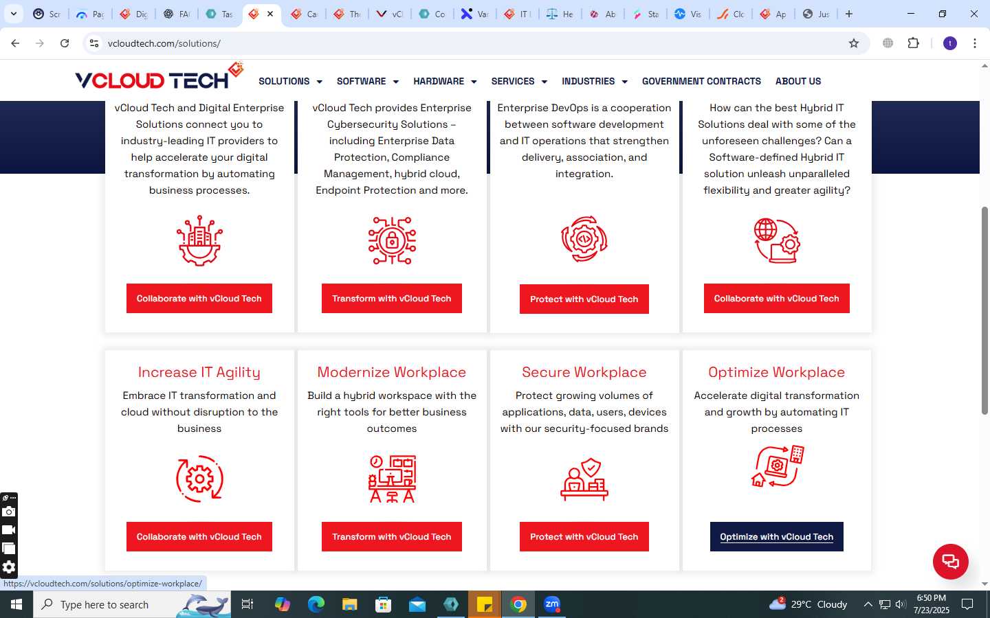
Task: Click the page vertical scrollbar thumb
Action: [984, 309]
